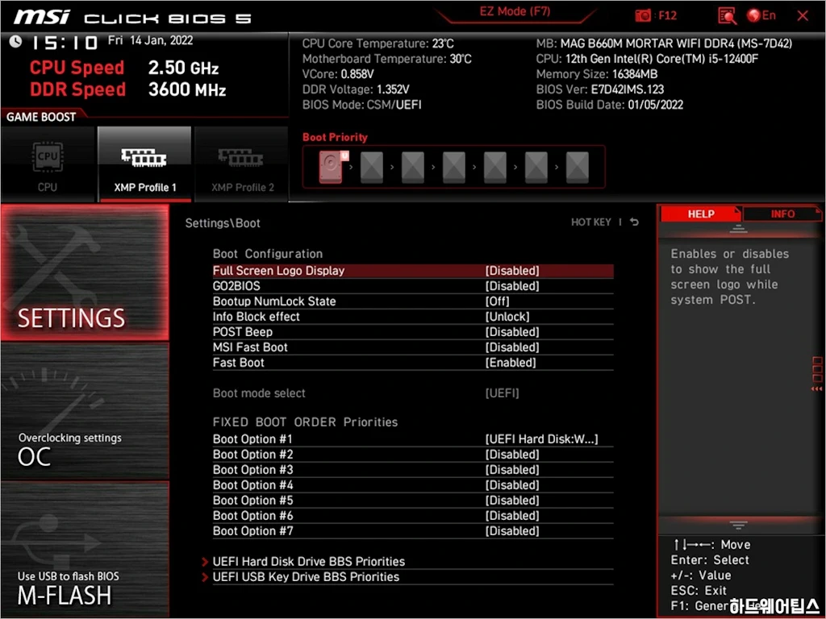Click the fourth Boot Priority device slot

click(x=454, y=167)
